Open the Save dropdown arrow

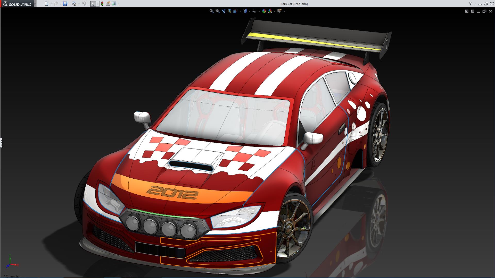tap(70, 4)
